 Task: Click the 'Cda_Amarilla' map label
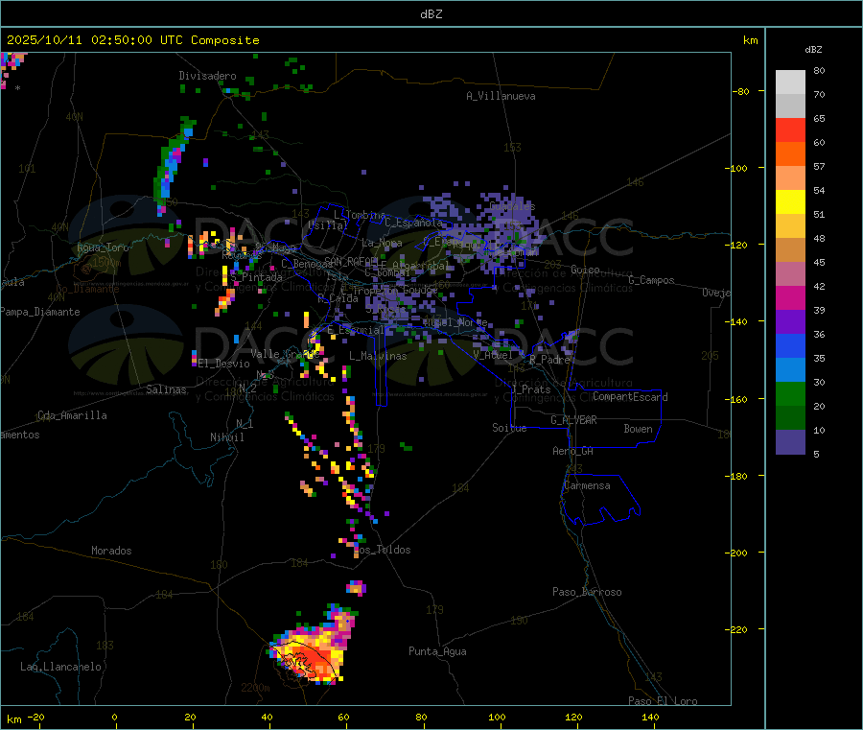pos(72,415)
